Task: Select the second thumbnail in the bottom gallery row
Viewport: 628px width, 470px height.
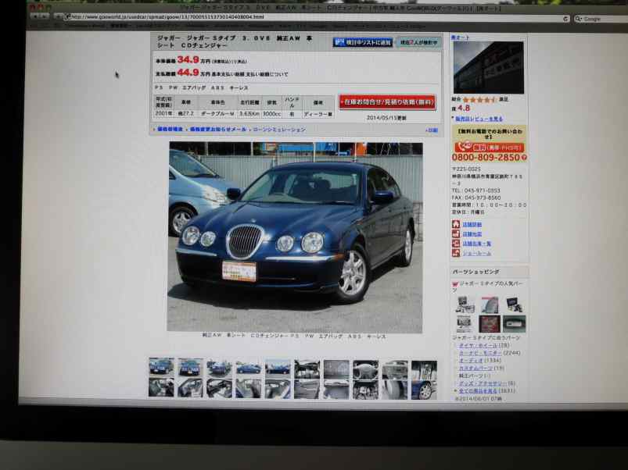Action: 191,388
